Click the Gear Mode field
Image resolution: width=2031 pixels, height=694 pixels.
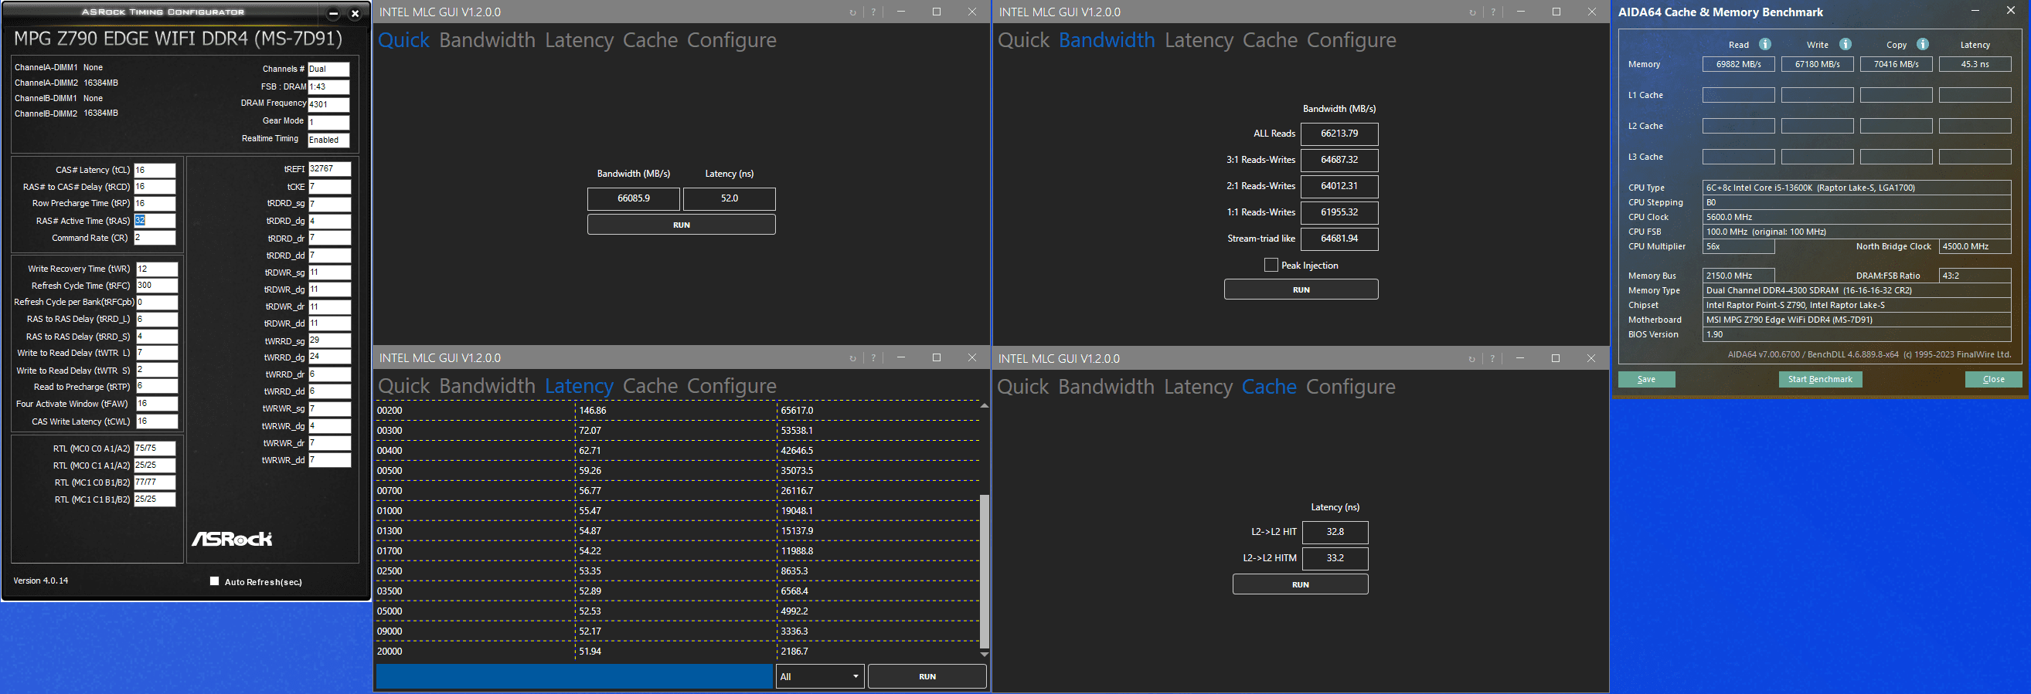(328, 122)
